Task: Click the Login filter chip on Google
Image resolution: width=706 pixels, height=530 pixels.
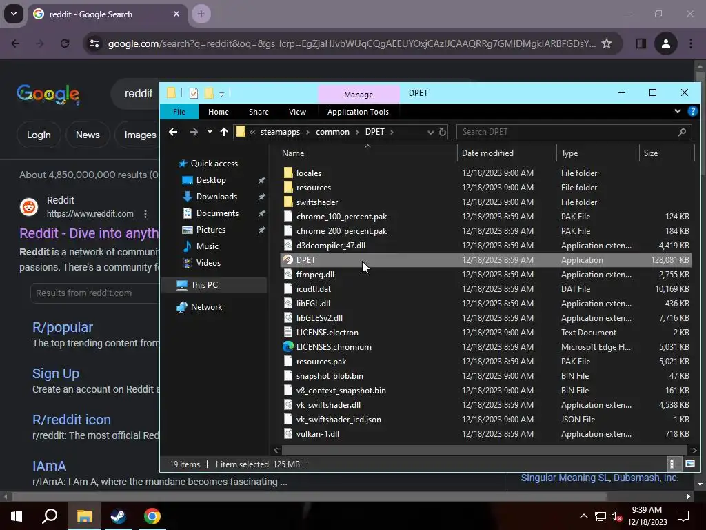Action: [x=39, y=135]
